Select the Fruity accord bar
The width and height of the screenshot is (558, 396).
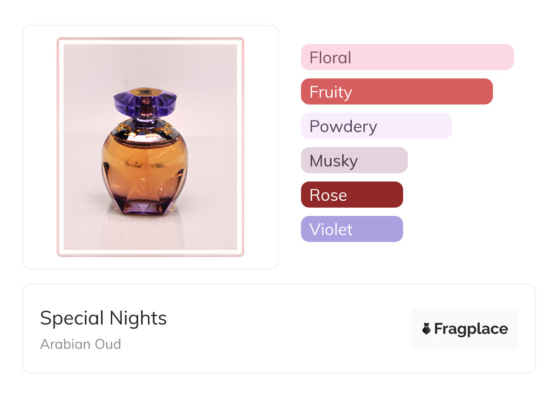pos(396,92)
